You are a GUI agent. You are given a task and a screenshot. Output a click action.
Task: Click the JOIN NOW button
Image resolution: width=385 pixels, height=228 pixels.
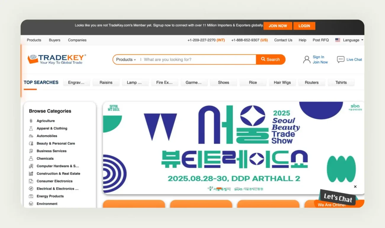pyautogui.click(x=277, y=26)
